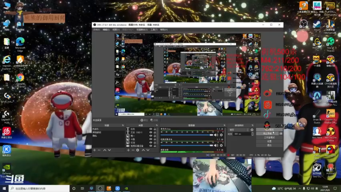Open the Help menu in OBS
The width and height of the screenshot is (341, 192).
pyautogui.click(x=164, y=29)
